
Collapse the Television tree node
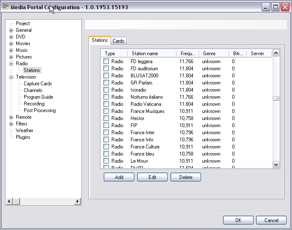(11, 77)
